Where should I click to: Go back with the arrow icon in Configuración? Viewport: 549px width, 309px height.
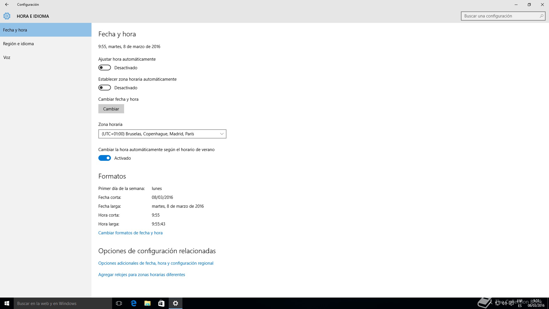pyautogui.click(x=7, y=5)
